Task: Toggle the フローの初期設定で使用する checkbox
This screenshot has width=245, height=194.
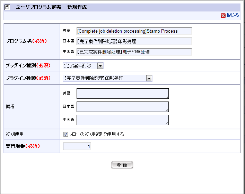Action: (x=65, y=134)
